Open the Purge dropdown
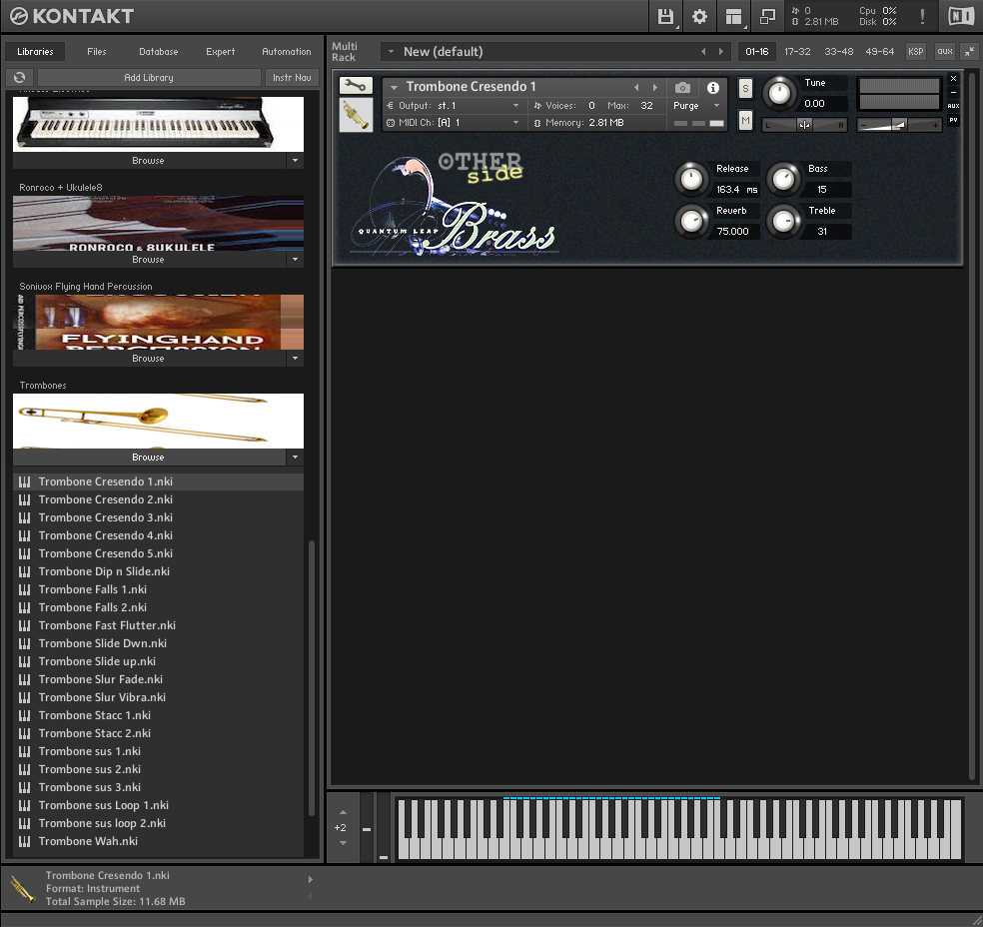The height and width of the screenshot is (927, 983). pyautogui.click(x=716, y=105)
